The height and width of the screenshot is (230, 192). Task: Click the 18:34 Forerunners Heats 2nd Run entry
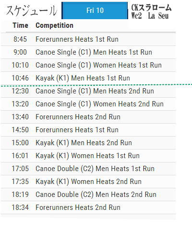tap(88, 207)
